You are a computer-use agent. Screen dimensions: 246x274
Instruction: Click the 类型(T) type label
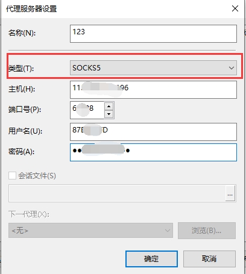coord(21,69)
